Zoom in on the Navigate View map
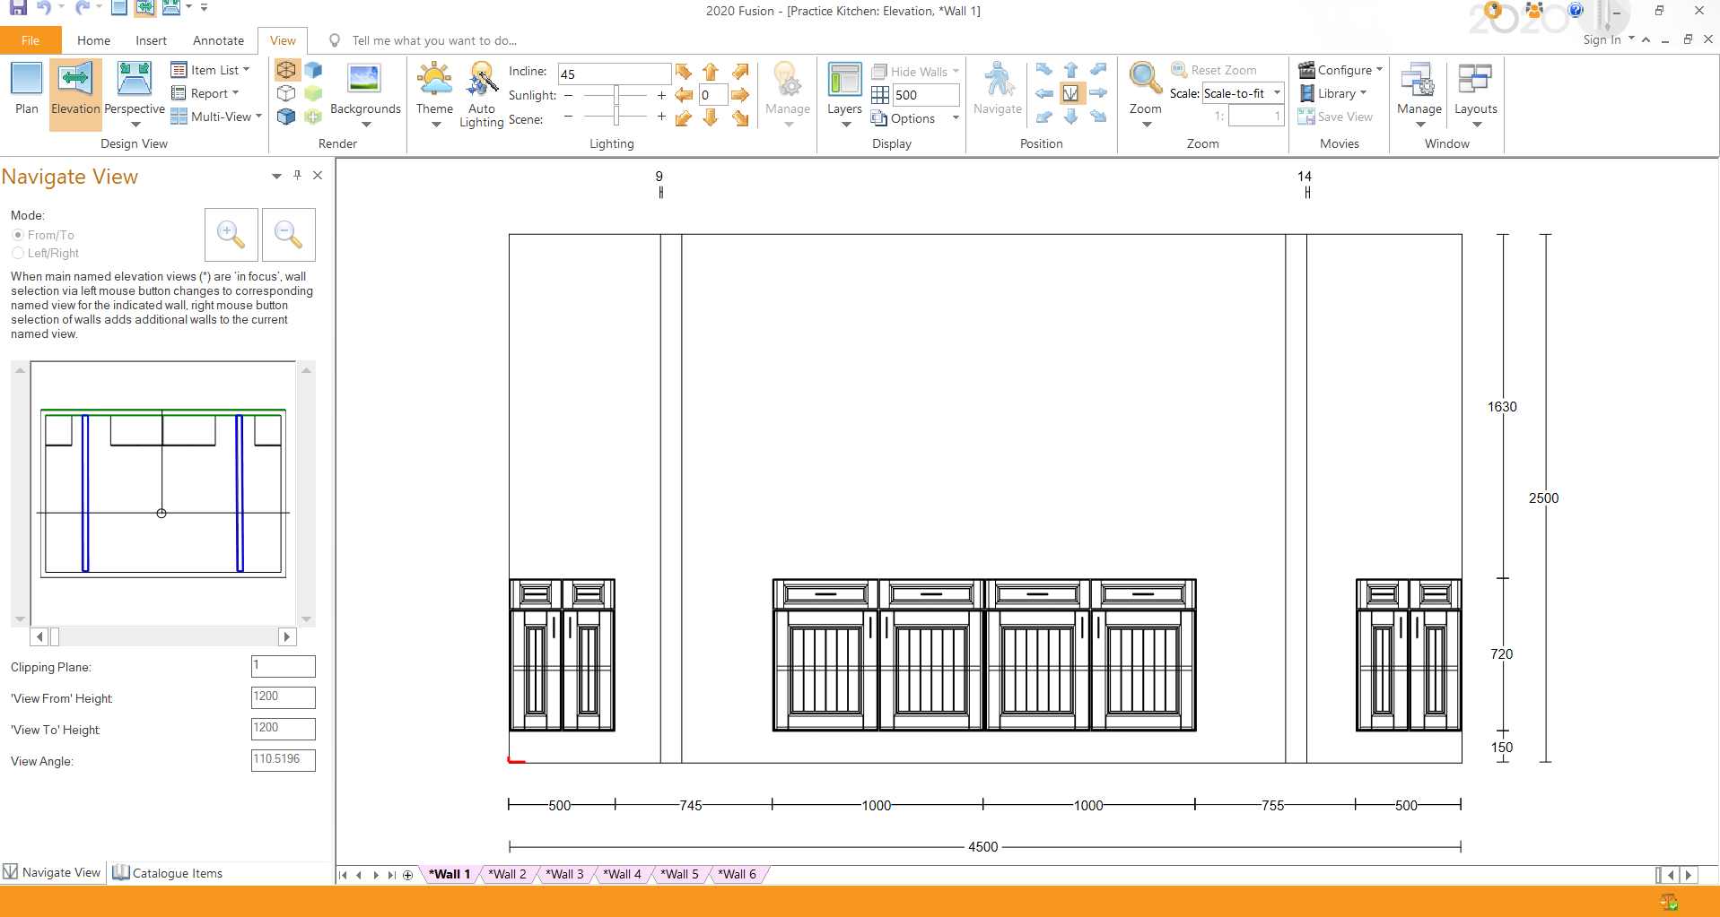 231,235
